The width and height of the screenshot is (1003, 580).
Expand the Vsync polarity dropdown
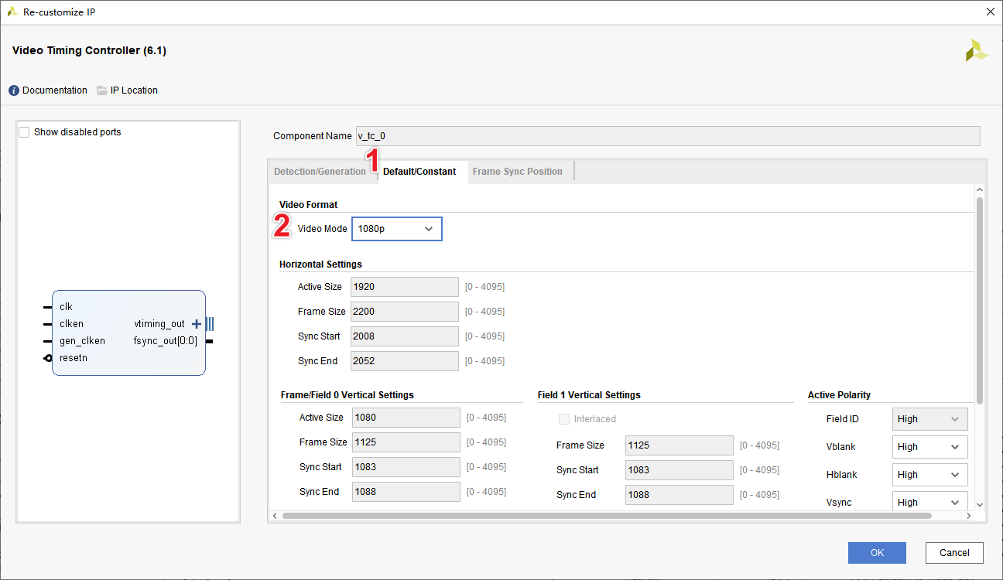pos(929,503)
